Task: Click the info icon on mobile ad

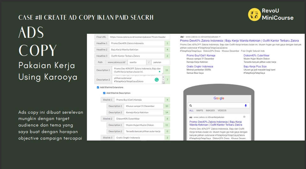Action: point(244,117)
